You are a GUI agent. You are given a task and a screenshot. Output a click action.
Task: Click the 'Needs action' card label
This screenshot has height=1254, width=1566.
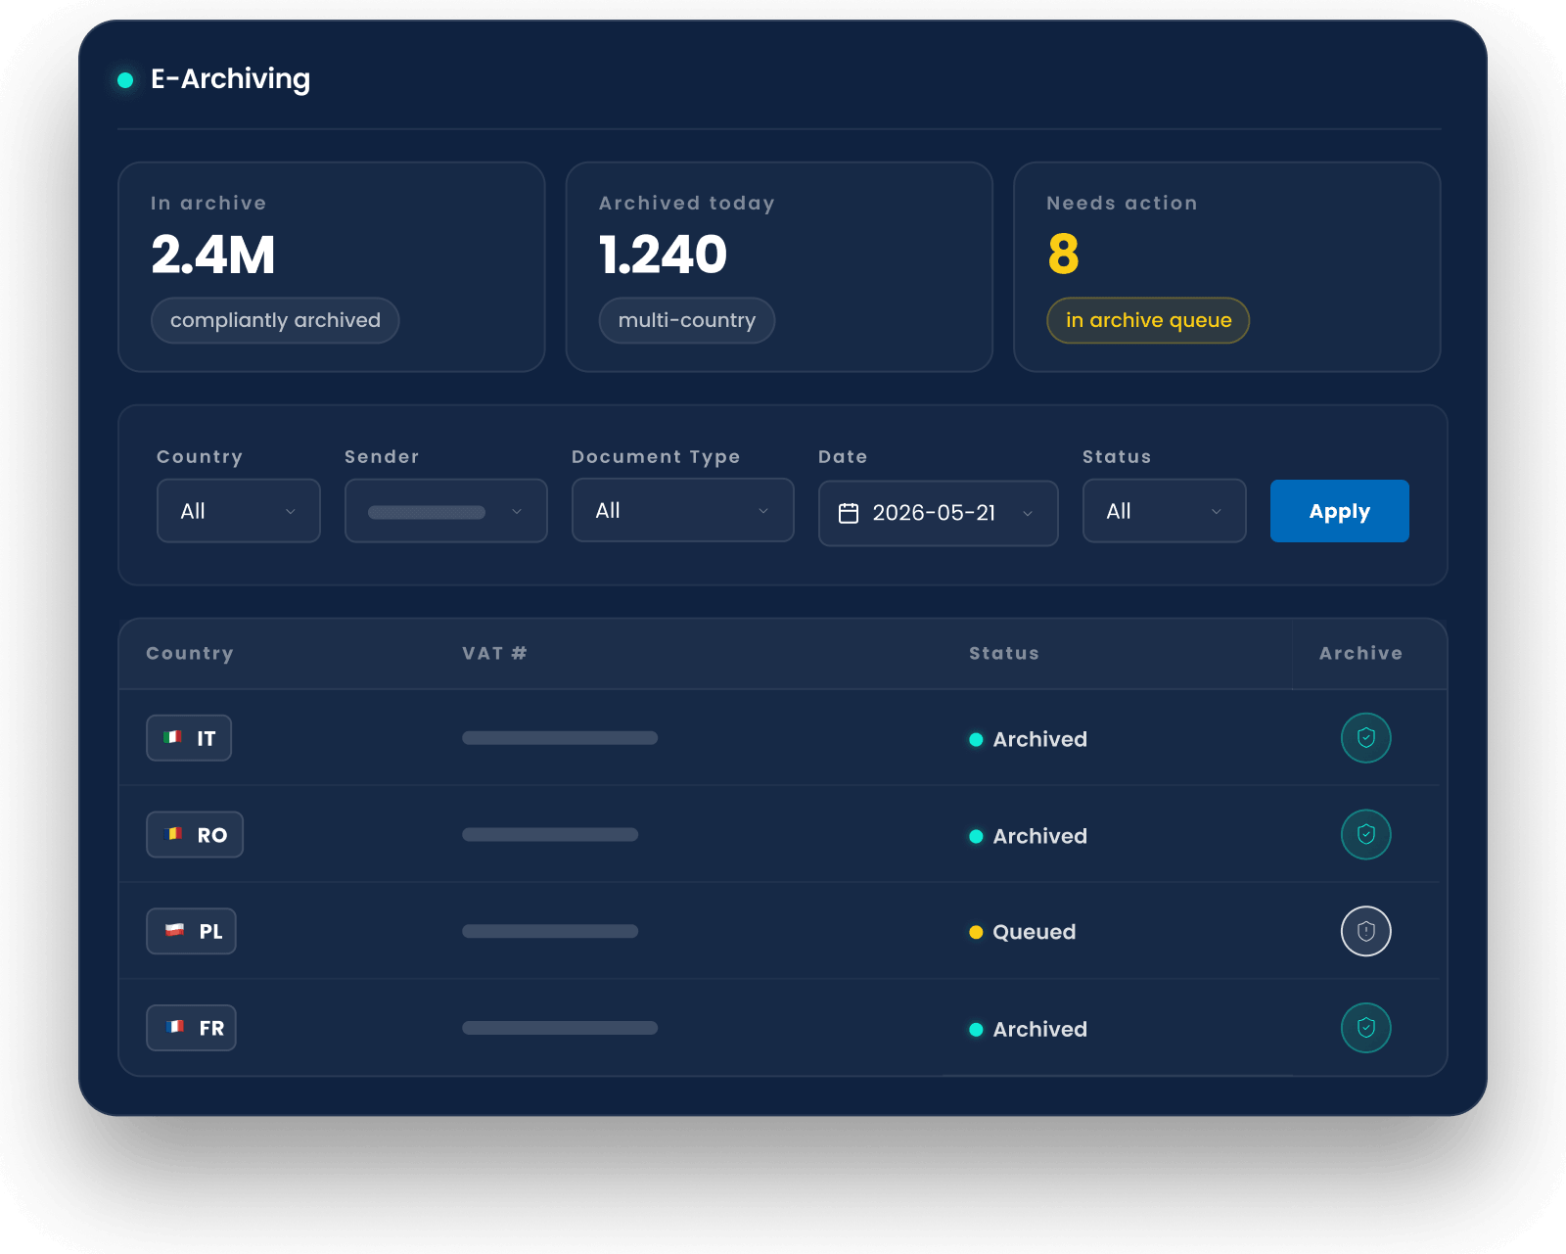click(x=1122, y=203)
